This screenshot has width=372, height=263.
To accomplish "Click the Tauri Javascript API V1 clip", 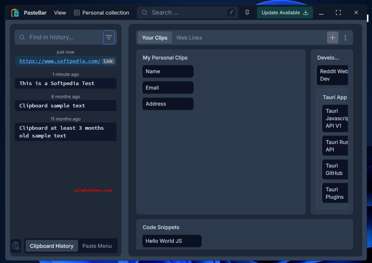I will (335, 118).
